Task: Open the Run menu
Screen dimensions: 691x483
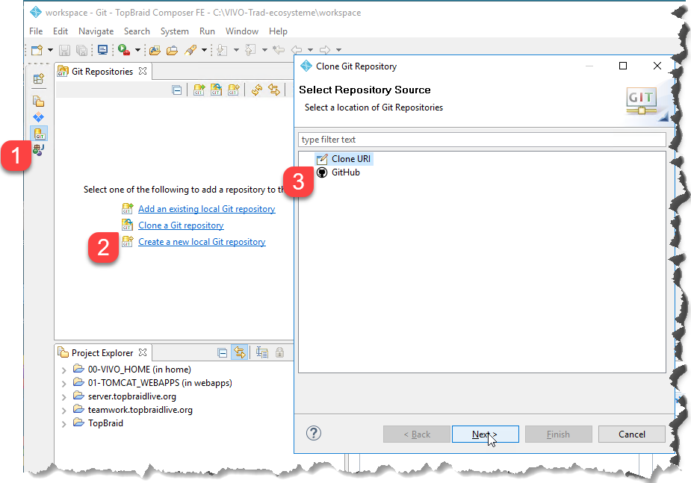Action: pyautogui.click(x=207, y=31)
